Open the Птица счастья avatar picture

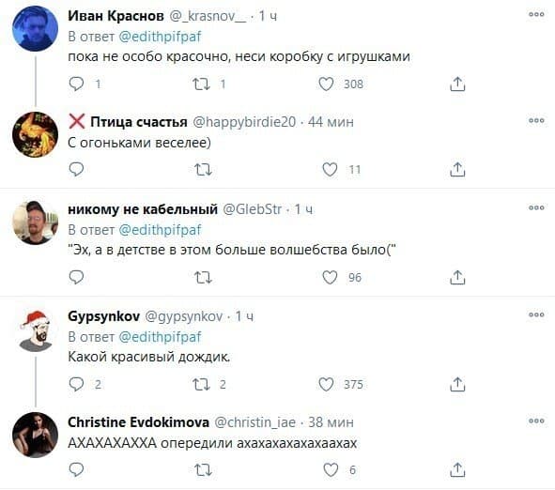(x=35, y=134)
